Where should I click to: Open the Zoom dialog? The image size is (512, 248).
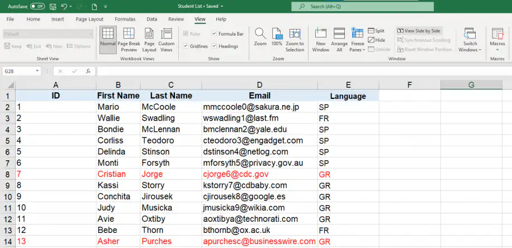pyautogui.click(x=260, y=37)
